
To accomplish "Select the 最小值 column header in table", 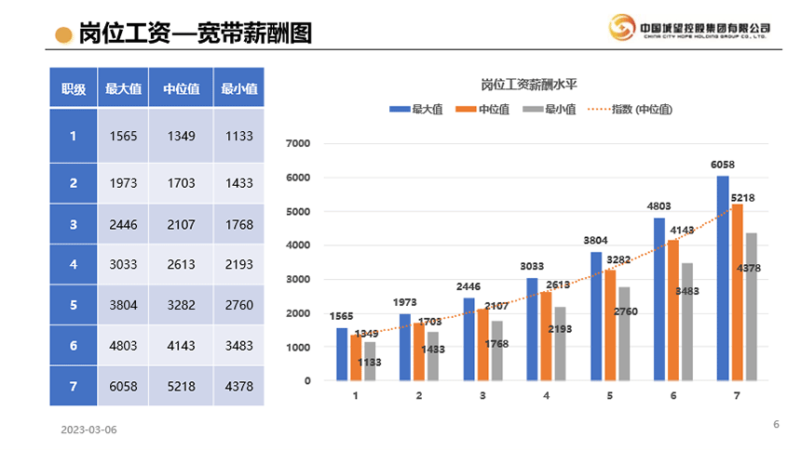I will (x=238, y=89).
